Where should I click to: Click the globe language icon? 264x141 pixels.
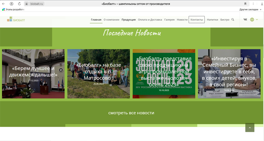[x=252, y=20]
